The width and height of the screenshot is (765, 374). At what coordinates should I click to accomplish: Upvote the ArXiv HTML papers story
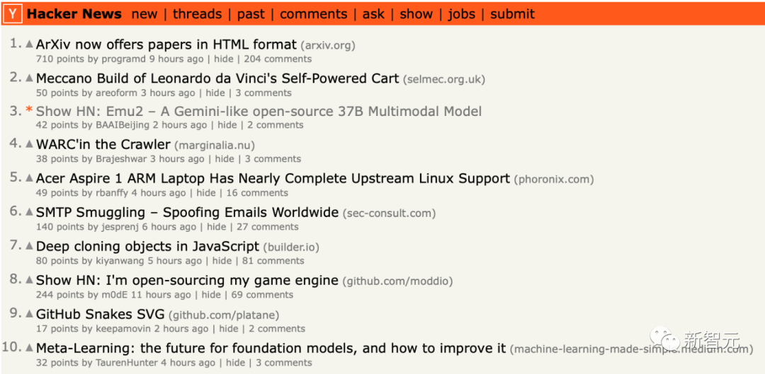30,44
